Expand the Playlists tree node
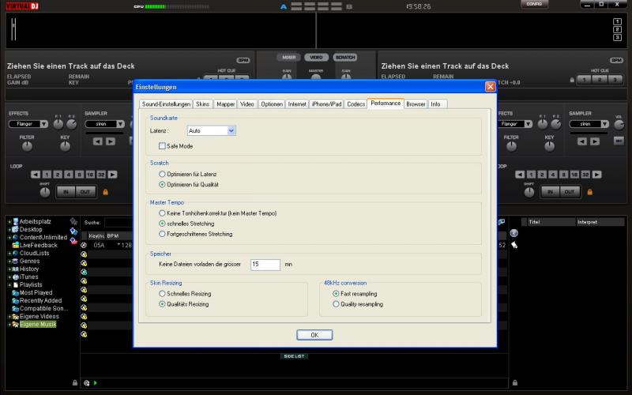Viewport: 632px width, 395px height. tap(9, 285)
